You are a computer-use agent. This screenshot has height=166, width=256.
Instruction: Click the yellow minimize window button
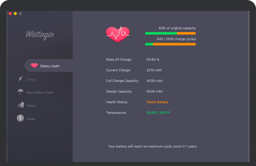[x=15, y=13]
